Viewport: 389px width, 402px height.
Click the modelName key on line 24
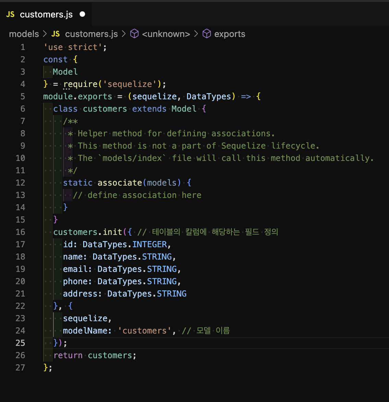85,331
